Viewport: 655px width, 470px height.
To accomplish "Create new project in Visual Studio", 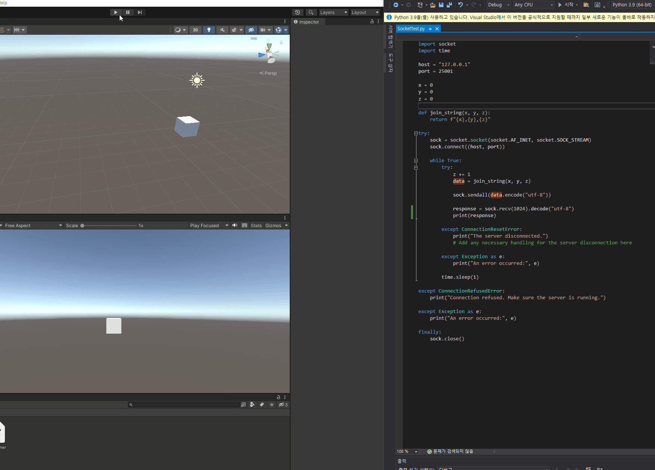I will pyautogui.click(x=420, y=5).
